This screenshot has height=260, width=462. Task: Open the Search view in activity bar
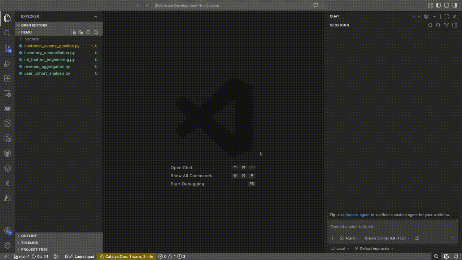(7, 33)
